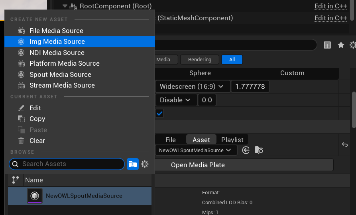Image resolution: width=356 pixels, height=215 pixels.
Task: Click the Open Media Plate button
Action: pyautogui.click(x=244, y=165)
